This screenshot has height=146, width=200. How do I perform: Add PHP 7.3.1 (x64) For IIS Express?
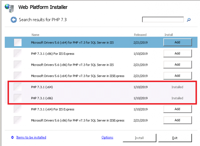click(x=178, y=109)
